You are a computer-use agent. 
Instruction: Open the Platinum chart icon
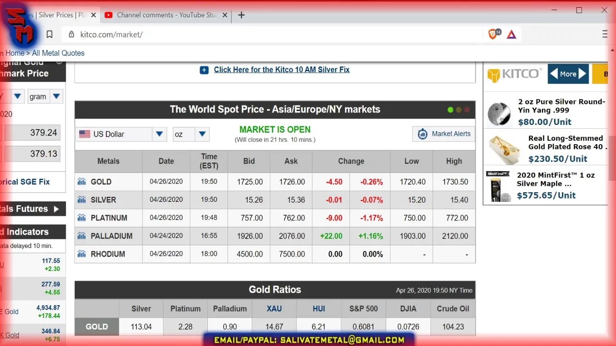pyautogui.click(x=82, y=218)
